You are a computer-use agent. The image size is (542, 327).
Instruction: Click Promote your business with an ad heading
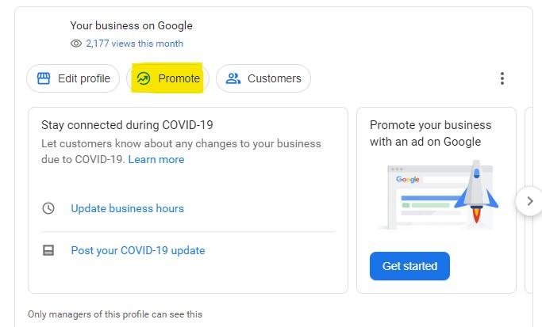[430, 133]
